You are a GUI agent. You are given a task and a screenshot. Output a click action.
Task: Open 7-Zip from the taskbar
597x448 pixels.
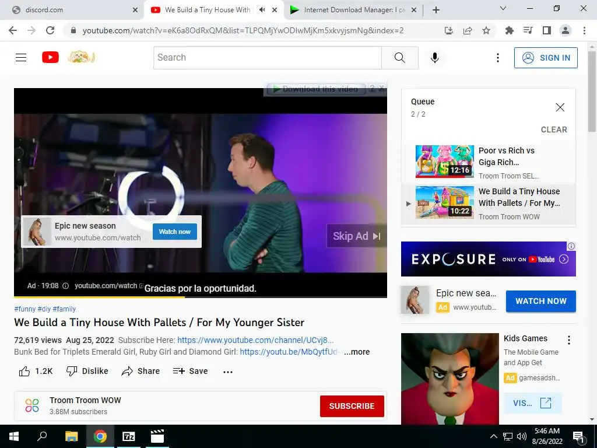pos(128,436)
